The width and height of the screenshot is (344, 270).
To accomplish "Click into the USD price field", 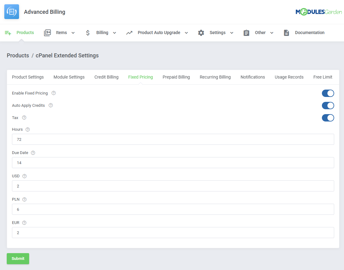I will [173, 186].
